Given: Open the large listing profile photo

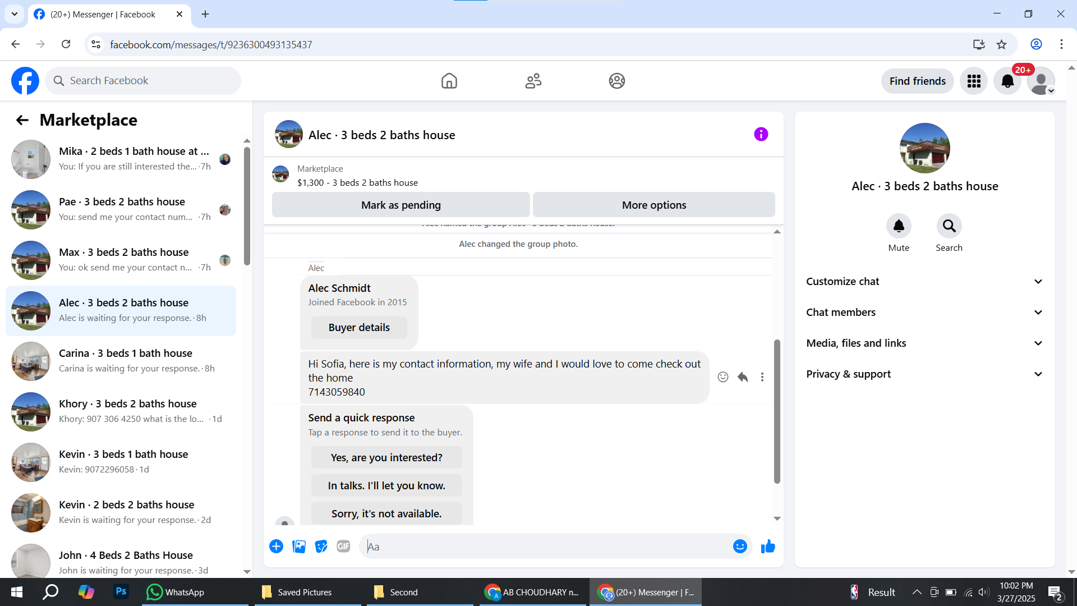Looking at the screenshot, I should click(924, 148).
